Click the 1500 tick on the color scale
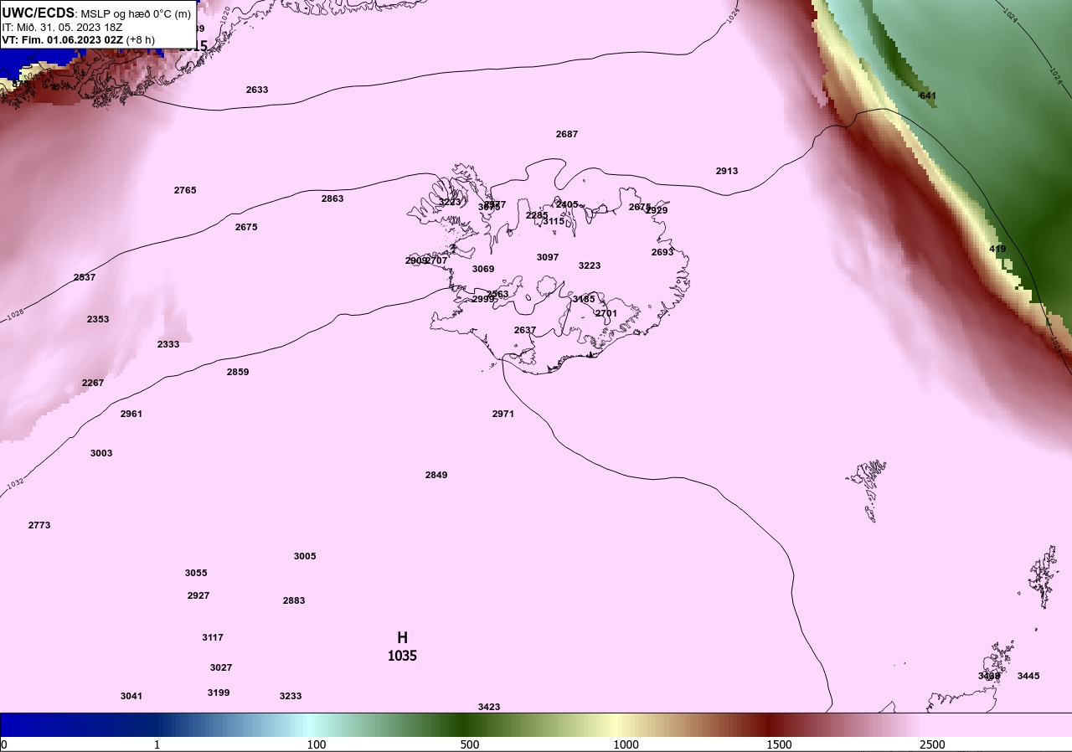The width and height of the screenshot is (1072, 752). [x=779, y=744]
